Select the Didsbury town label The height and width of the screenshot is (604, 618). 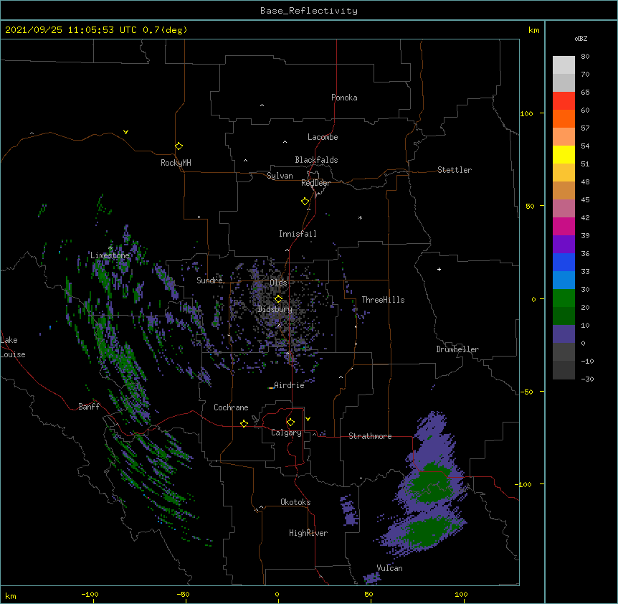coord(275,309)
